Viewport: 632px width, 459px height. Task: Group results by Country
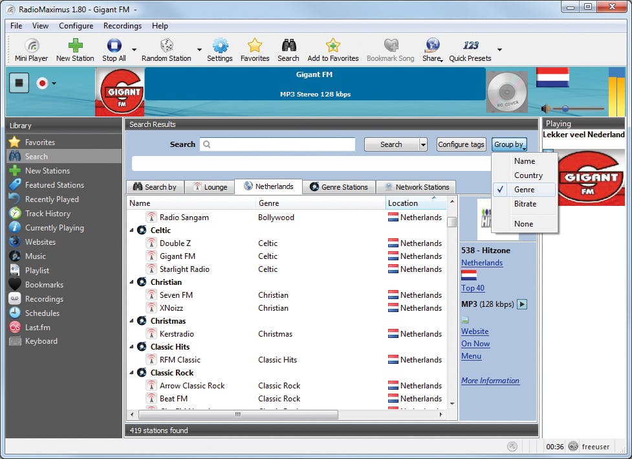pos(525,175)
